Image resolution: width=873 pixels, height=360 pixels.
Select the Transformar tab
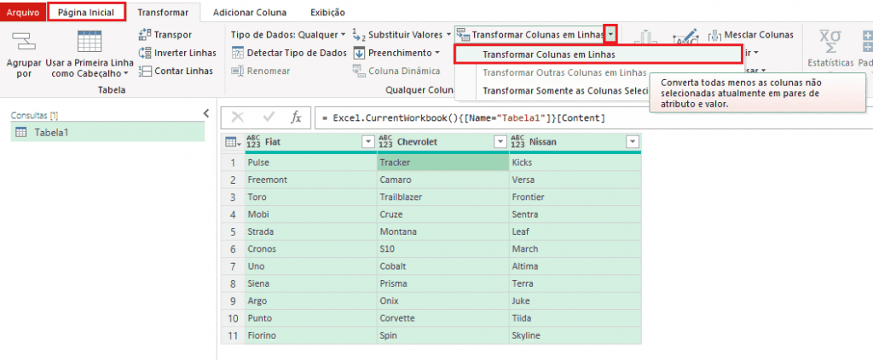click(163, 12)
